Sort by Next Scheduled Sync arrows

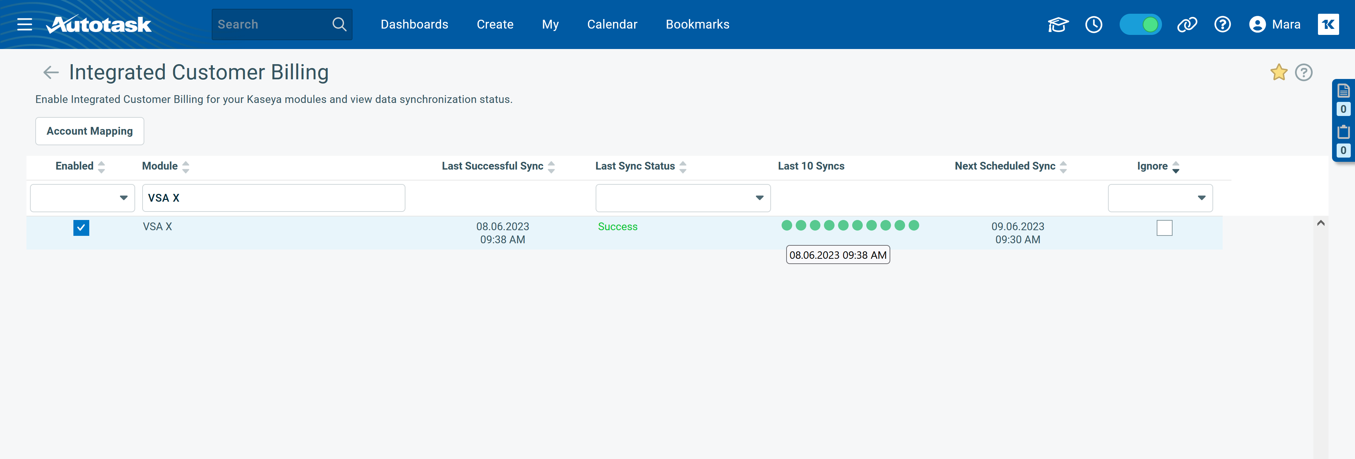tap(1063, 167)
